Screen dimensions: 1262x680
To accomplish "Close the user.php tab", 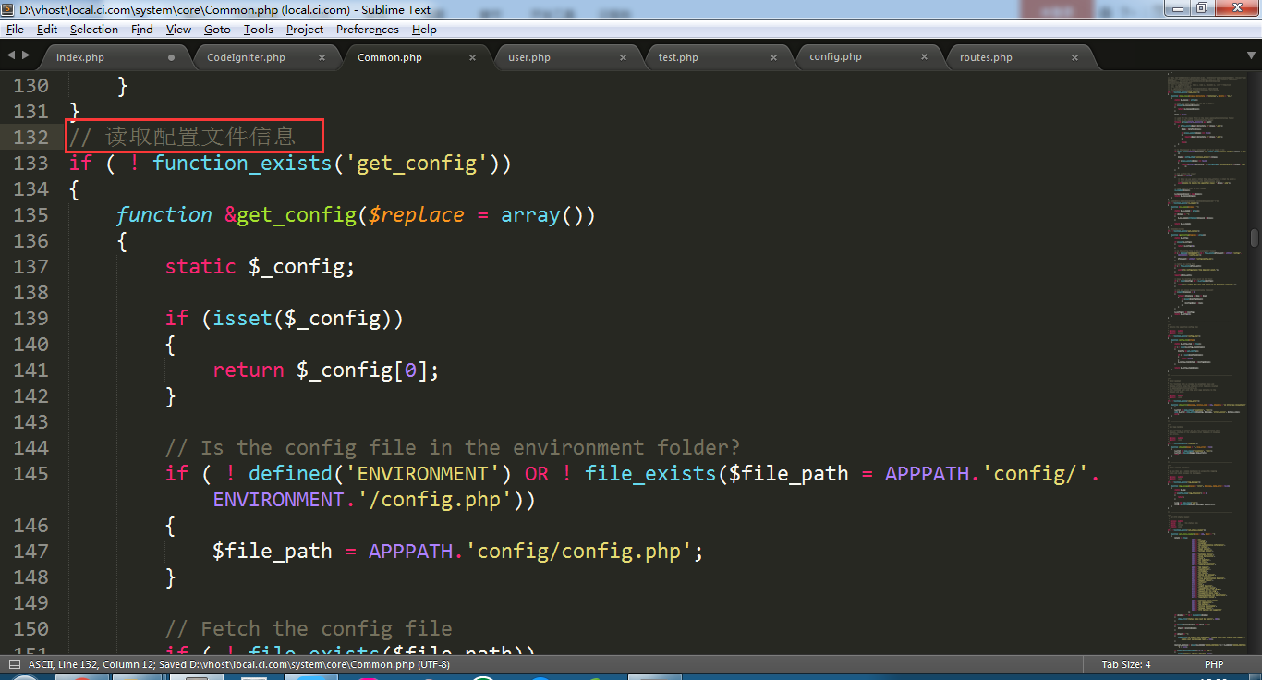I will click(623, 57).
